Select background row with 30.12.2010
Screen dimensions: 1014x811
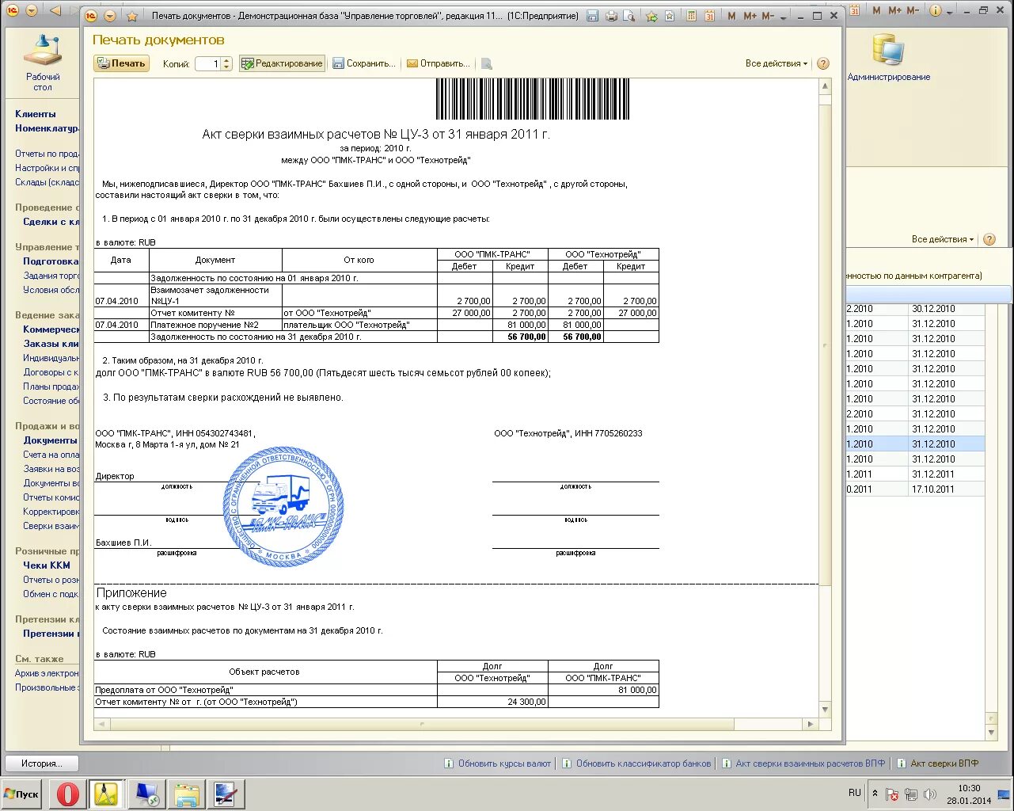coord(915,309)
